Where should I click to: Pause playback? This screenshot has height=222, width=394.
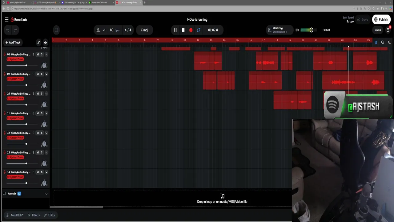(175, 30)
